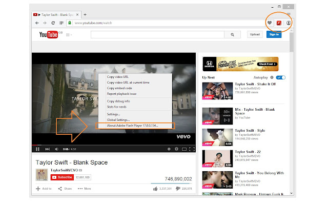This screenshot has height=205, width=328.
Task: Click the green padlock security icon
Action: click(70, 23)
